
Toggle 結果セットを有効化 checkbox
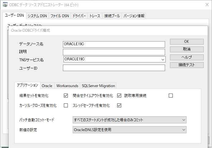coord(66,96)
